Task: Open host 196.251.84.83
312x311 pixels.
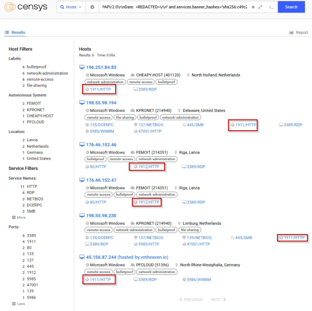Action: (x=101, y=67)
